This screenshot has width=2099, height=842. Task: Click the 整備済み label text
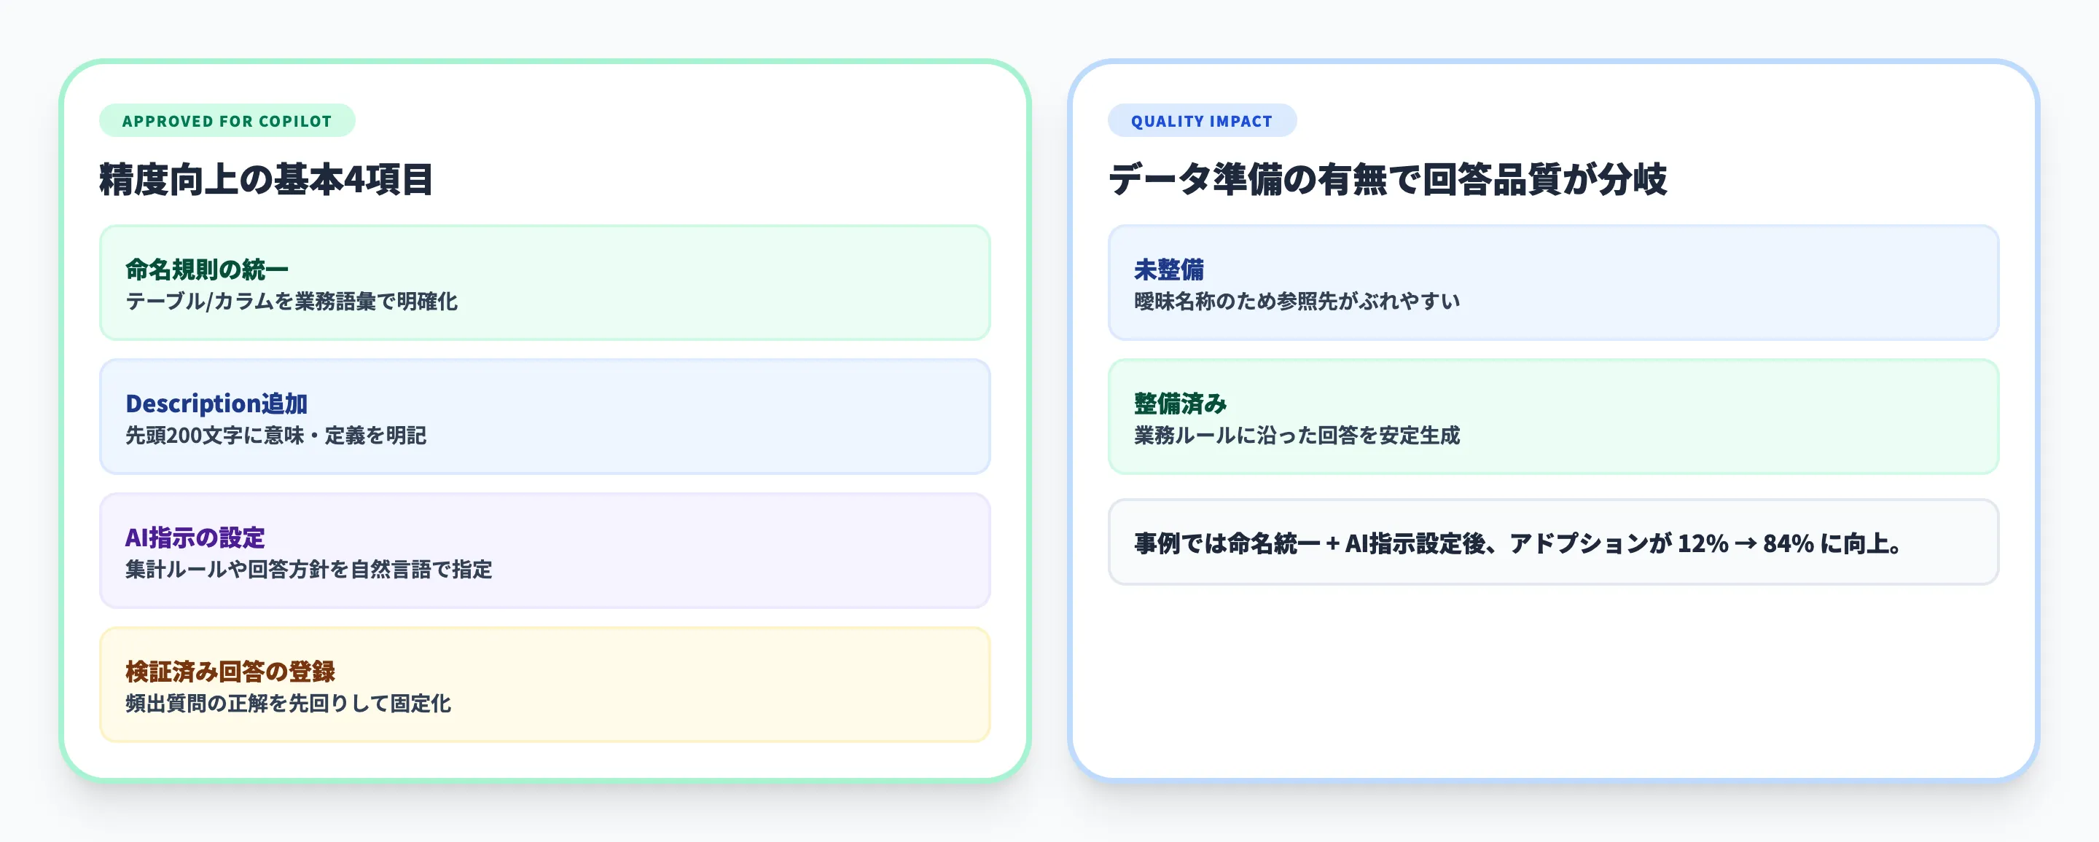pos(1181,401)
